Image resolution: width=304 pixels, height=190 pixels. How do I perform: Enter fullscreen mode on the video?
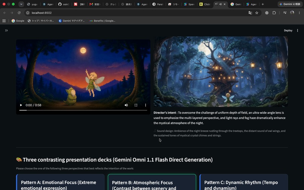[136, 105]
